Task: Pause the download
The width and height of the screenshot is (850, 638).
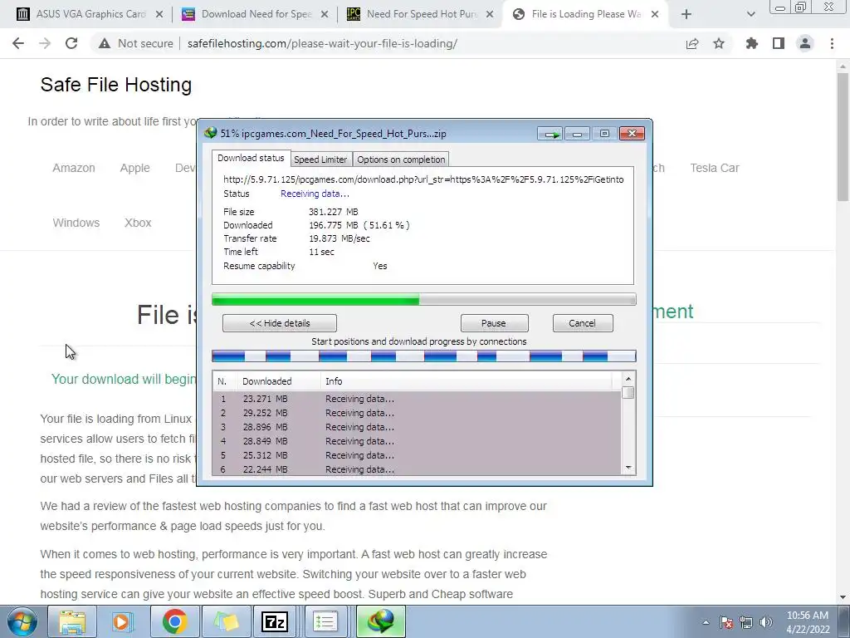Action: [494, 323]
